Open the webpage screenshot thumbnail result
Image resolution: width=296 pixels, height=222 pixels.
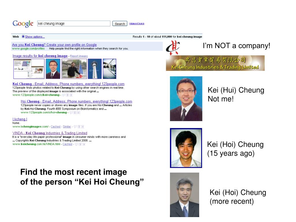(x=29, y=69)
